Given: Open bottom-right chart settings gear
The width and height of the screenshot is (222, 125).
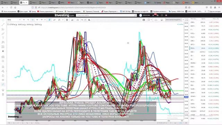Looking at the screenshot, I should pos(186,123).
